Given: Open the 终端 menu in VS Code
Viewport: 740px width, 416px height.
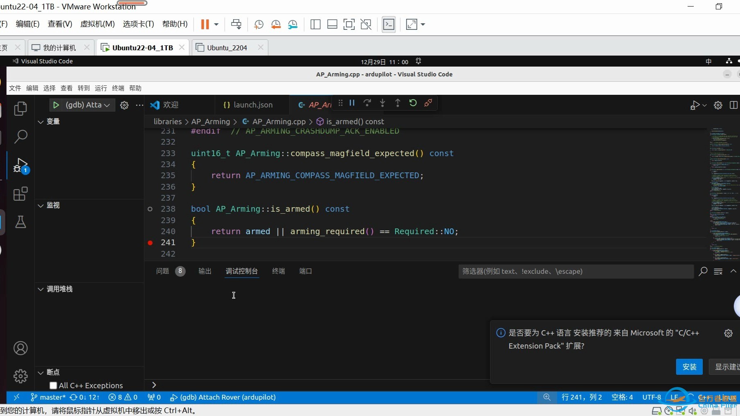Looking at the screenshot, I should [x=118, y=88].
